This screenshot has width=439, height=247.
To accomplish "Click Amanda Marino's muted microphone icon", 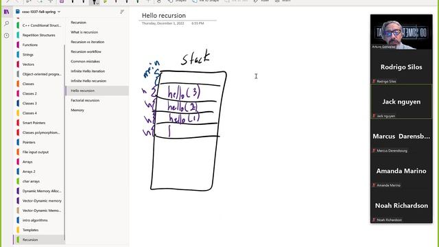I will pyautogui.click(x=374, y=185).
